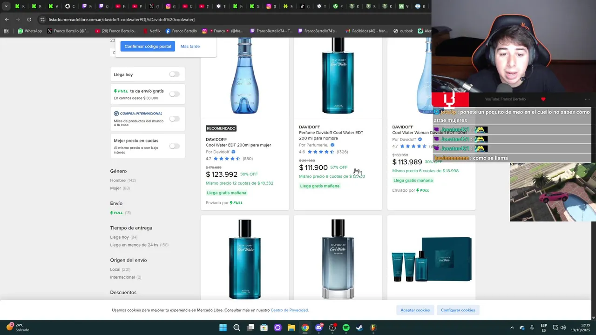The width and height of the screenshot is (596, 335).
Task: Click the $ 123.992 price text
Action: [x=222, y=174]
